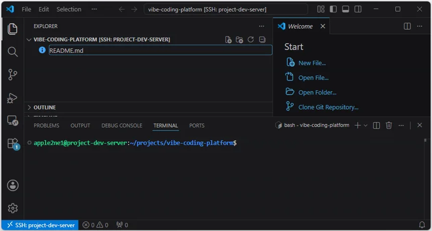The image size is (432, 231).
Task: Open Explorer views and more actions
Action: (x=261, y=26)
